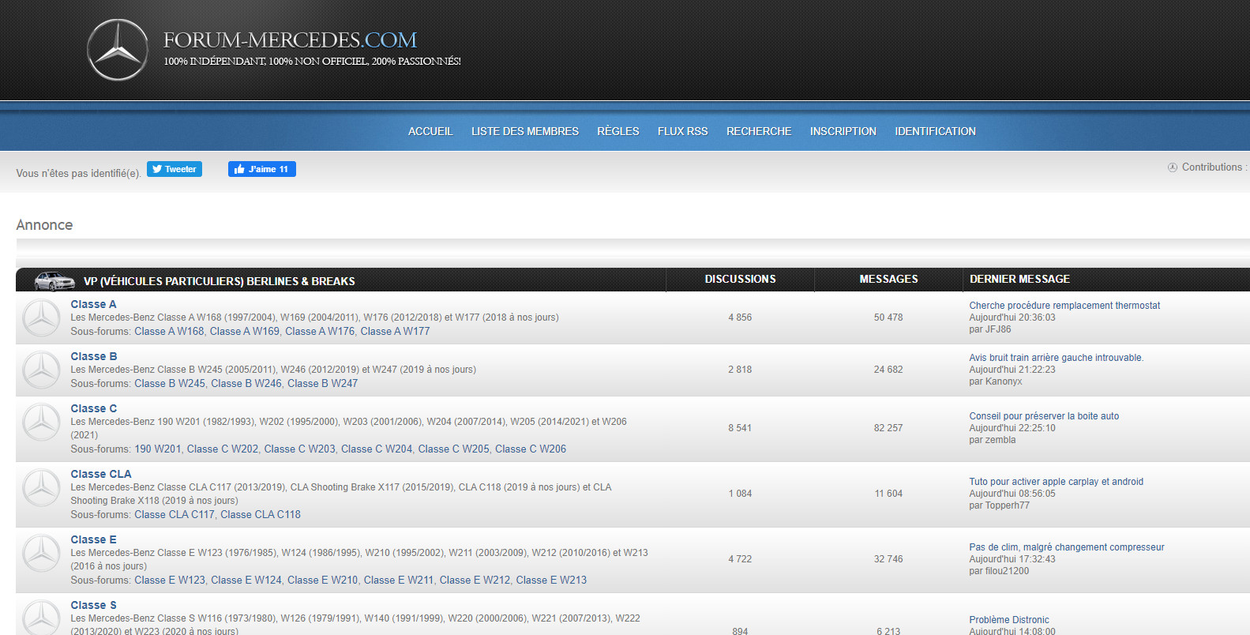Open last post 'Conseil pour préserver la boite auto'

(x=1044, y=416)
